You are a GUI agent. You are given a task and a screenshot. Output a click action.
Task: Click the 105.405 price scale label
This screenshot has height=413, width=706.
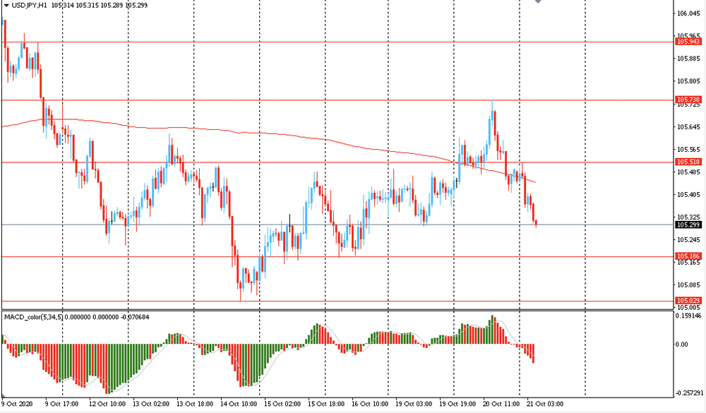689,195
